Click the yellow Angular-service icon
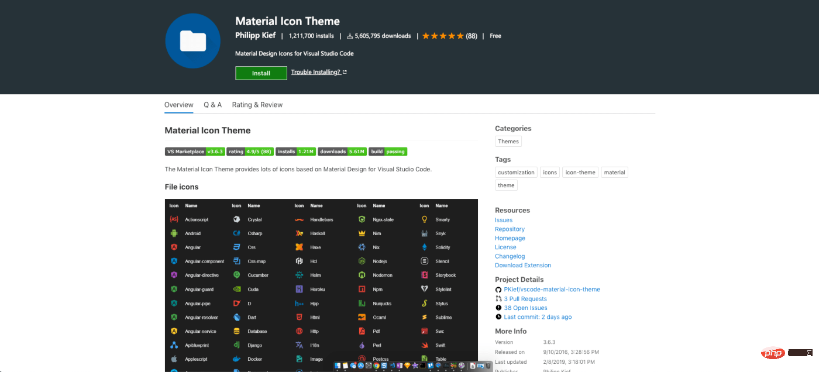This screenshot has height=372, width=819. pyautogui.click(x=174, y=331)
